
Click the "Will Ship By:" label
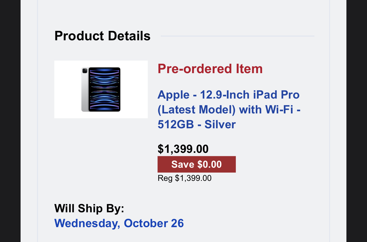click(89, 208)
